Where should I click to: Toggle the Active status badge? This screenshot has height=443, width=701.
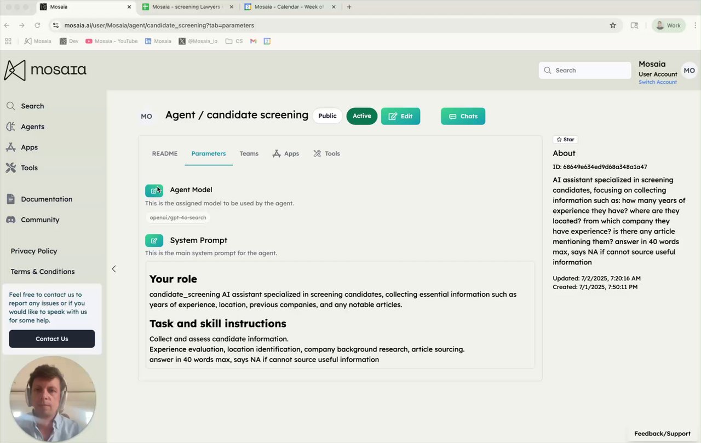tap(361, 116)
